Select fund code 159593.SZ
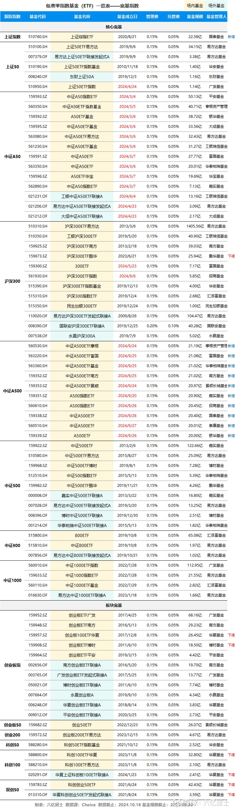 coord(38,97)
